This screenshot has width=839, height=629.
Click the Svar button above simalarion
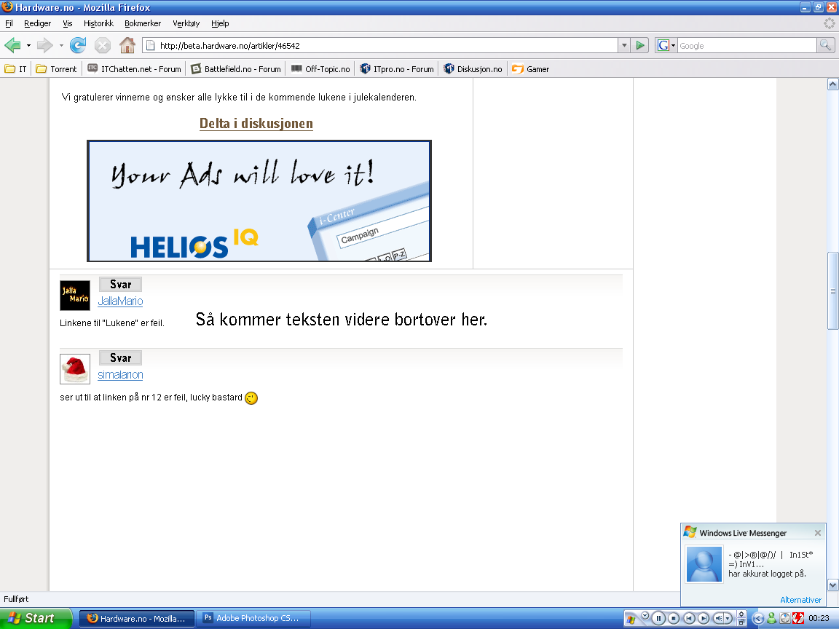[120, 358]
